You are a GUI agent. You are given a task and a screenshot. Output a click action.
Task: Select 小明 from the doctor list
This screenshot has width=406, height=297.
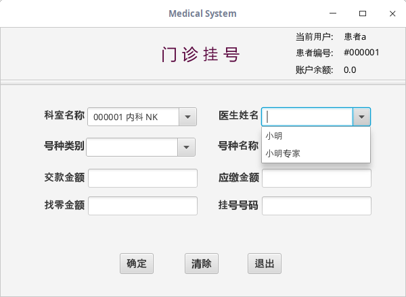click(274, 136)
